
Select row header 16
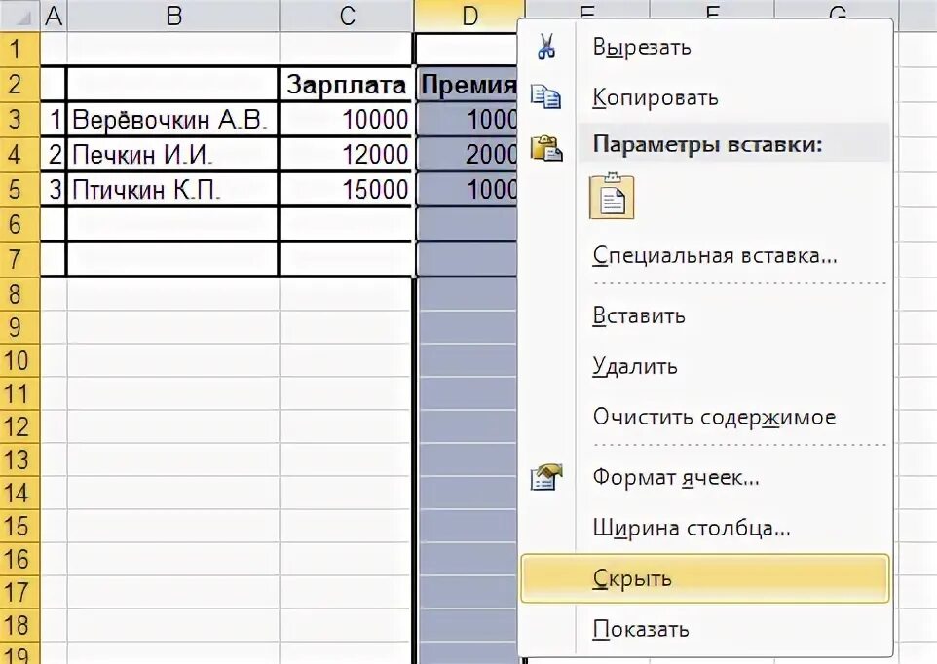pos(19,559)
